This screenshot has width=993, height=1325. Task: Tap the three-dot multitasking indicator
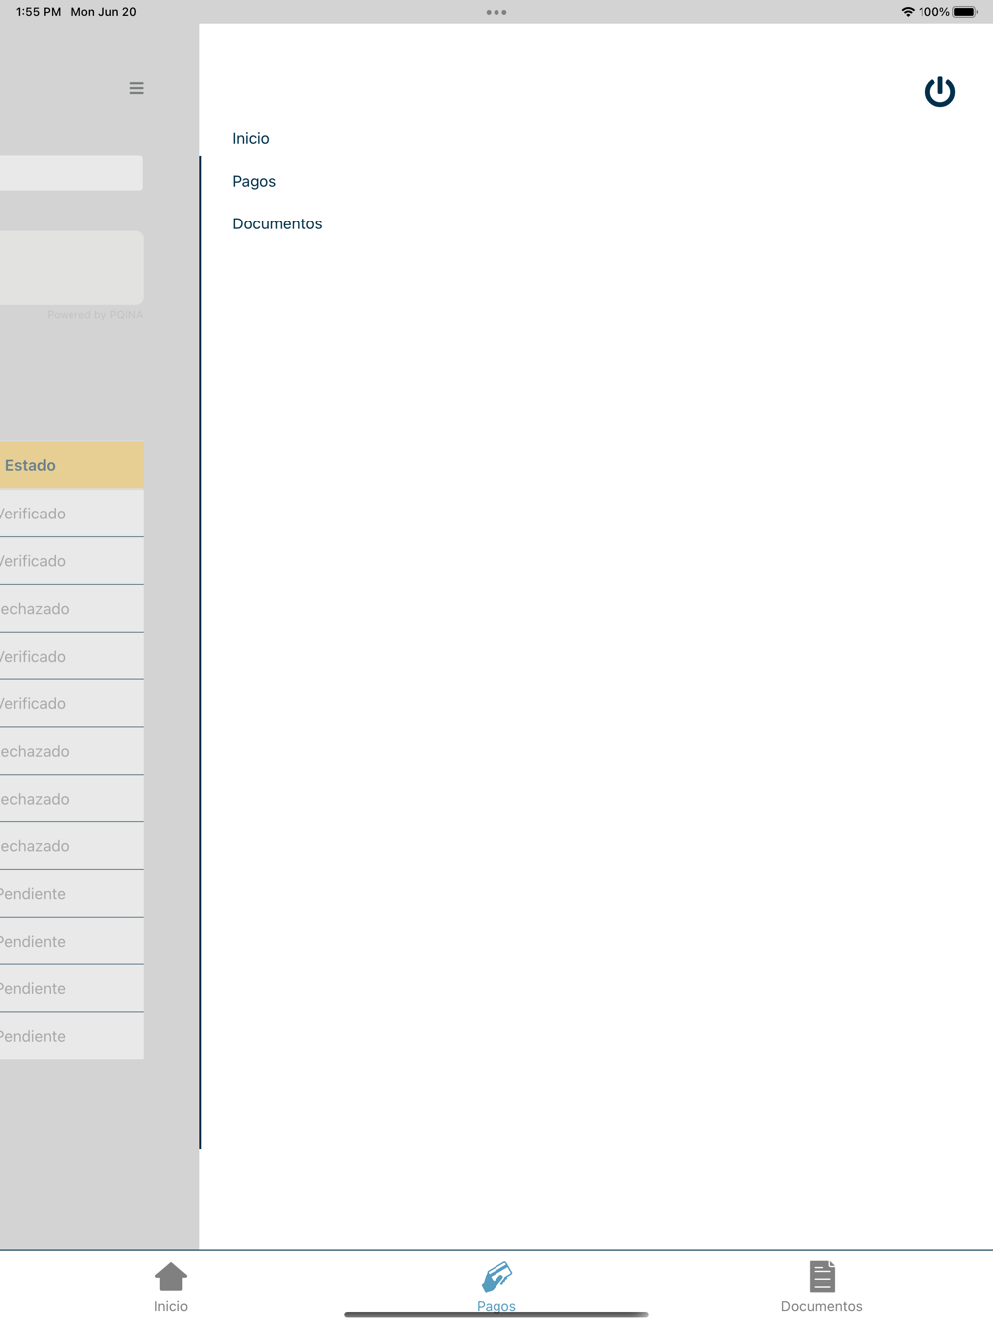[x=496, y=12]
